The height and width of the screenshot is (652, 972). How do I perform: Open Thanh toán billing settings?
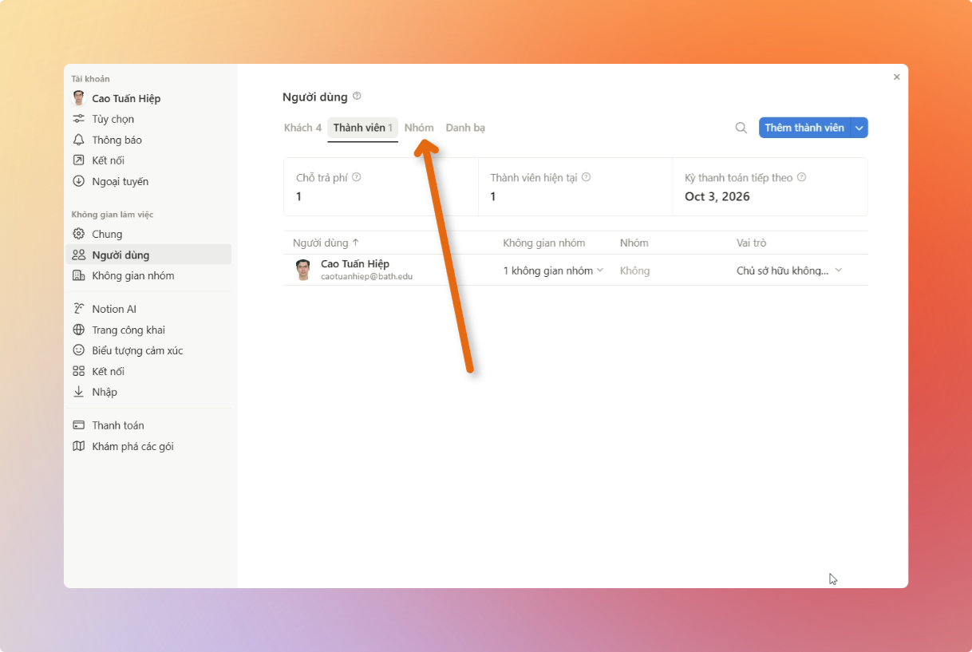click(117, 425)
